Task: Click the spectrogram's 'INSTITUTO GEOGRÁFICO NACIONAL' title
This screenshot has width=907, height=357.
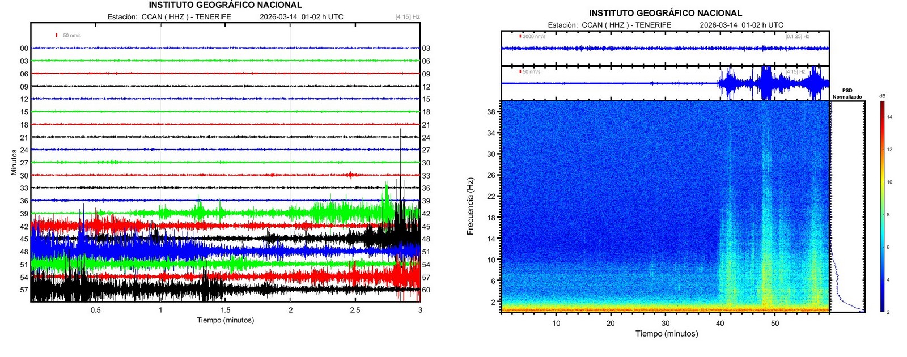Action: pyautogui.click(x=665, y=13)
